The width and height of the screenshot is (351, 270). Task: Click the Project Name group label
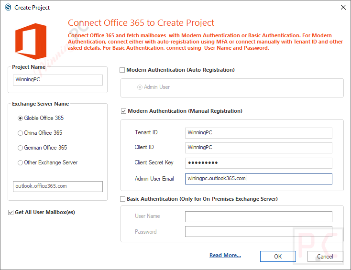(x=29, y=67)
